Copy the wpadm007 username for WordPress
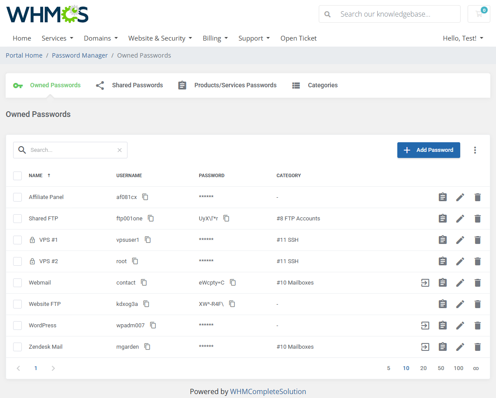 coord(153,326)
